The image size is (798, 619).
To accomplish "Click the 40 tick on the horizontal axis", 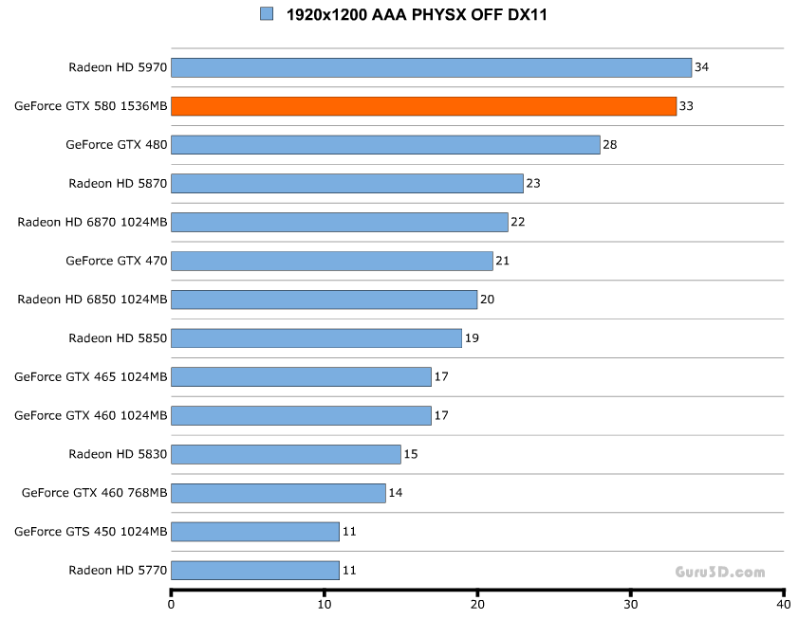I will coord(783,604).
